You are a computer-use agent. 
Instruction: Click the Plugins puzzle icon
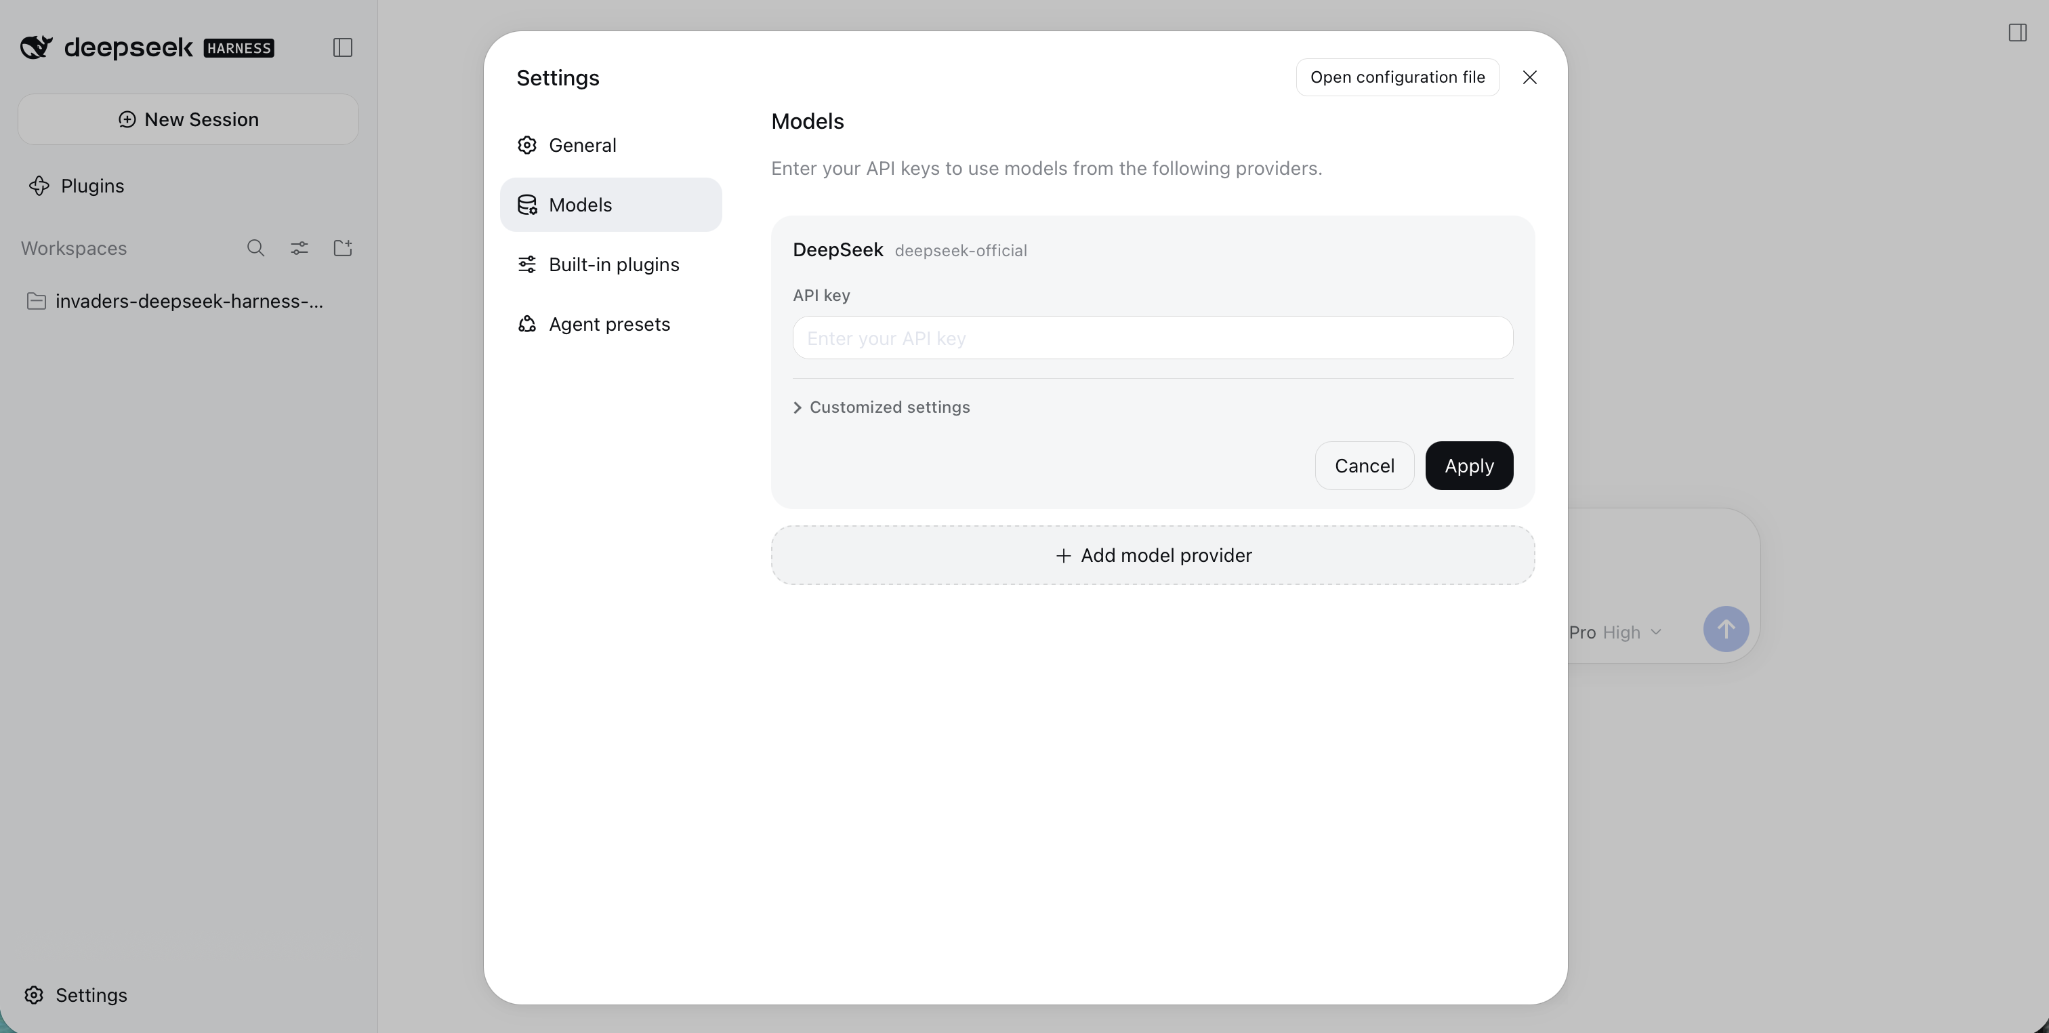coord(39,186)
